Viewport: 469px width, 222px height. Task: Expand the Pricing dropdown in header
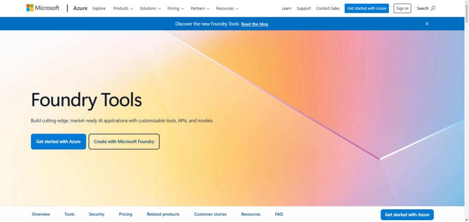(x=175, y=8)
